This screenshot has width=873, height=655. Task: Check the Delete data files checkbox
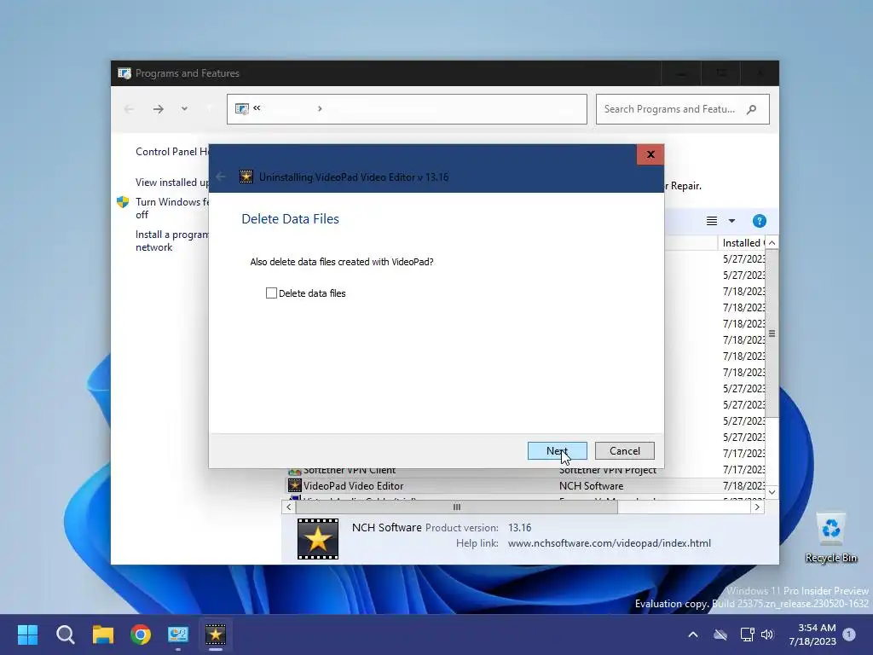point(271,293)
